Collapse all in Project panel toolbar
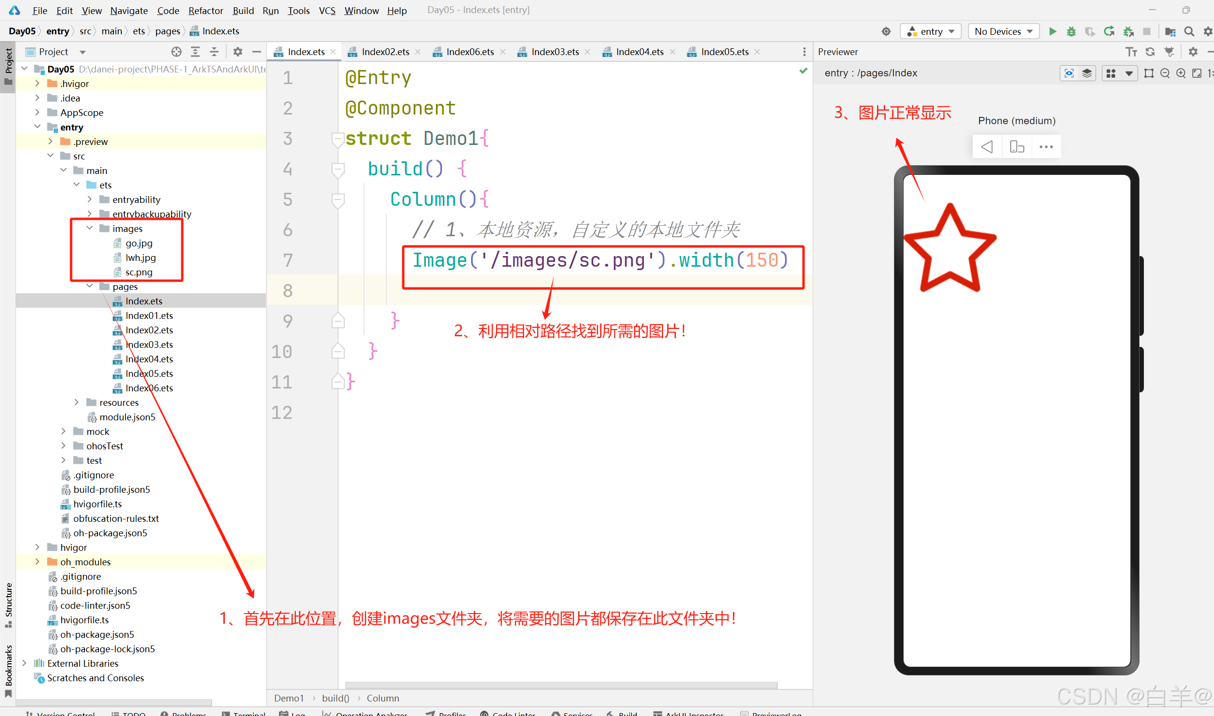Viewport: 1214px width, 716px height. (x=214, y=52)
